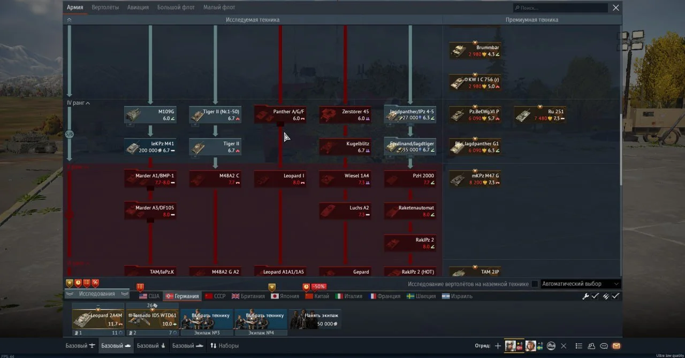Open the list icon in the bottom bar
The height and width of the screenshot is (358, 685).
[580, 346]
